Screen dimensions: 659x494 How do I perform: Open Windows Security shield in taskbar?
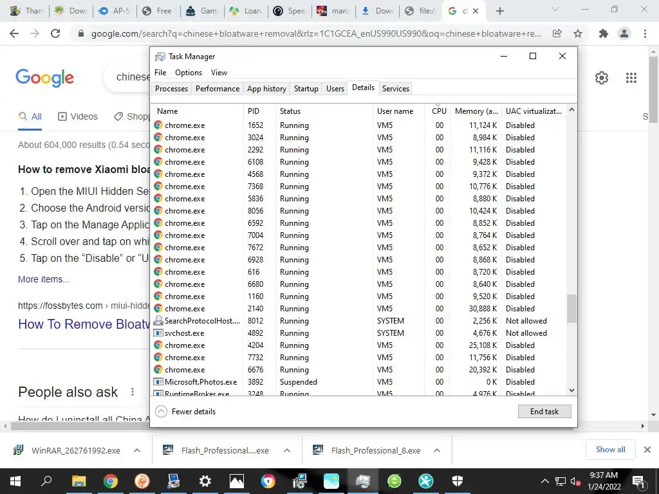click(458, 481)
